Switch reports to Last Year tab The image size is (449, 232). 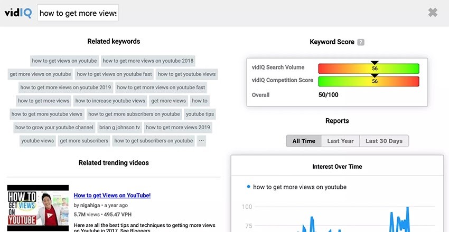point(341,141)
